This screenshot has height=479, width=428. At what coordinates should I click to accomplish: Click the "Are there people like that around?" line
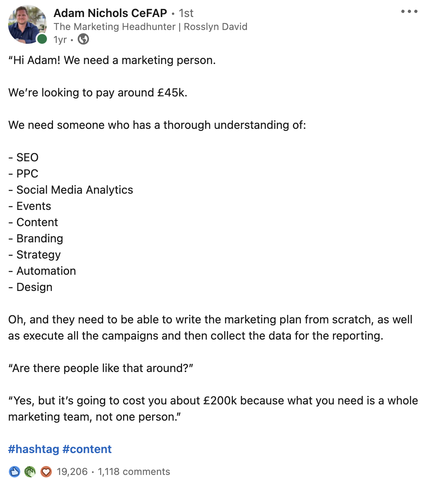tap(101, 368)
